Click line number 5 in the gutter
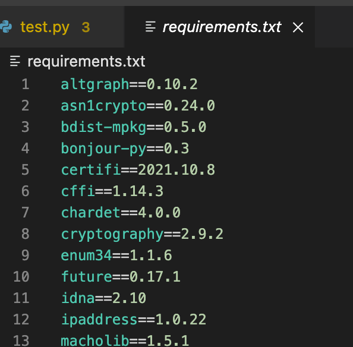Viewport: 353px width, 347px height. pyautogui.click(x=26, y=170)
